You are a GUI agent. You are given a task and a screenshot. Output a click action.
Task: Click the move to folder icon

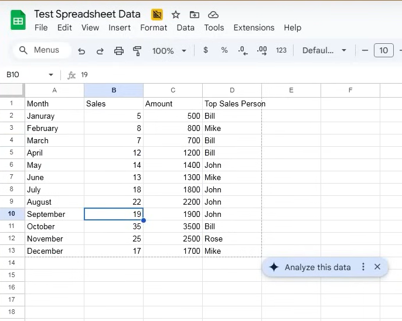[x=195, y=15]
